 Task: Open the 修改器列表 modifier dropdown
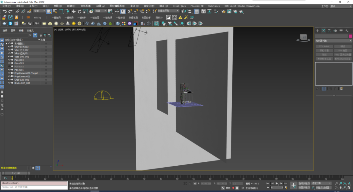tap(333, 41)
